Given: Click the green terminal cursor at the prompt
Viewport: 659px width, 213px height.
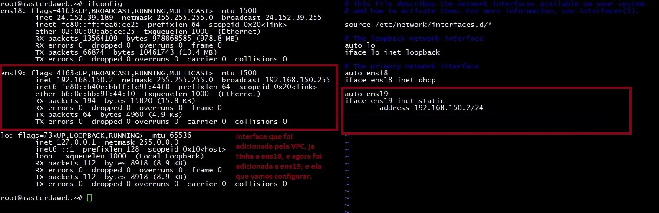Looking at the screenshot, I should (89, 198).
